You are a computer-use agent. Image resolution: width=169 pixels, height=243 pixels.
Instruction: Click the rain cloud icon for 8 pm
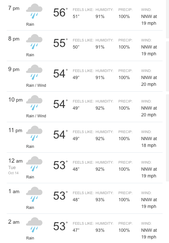tap(34, 42)
